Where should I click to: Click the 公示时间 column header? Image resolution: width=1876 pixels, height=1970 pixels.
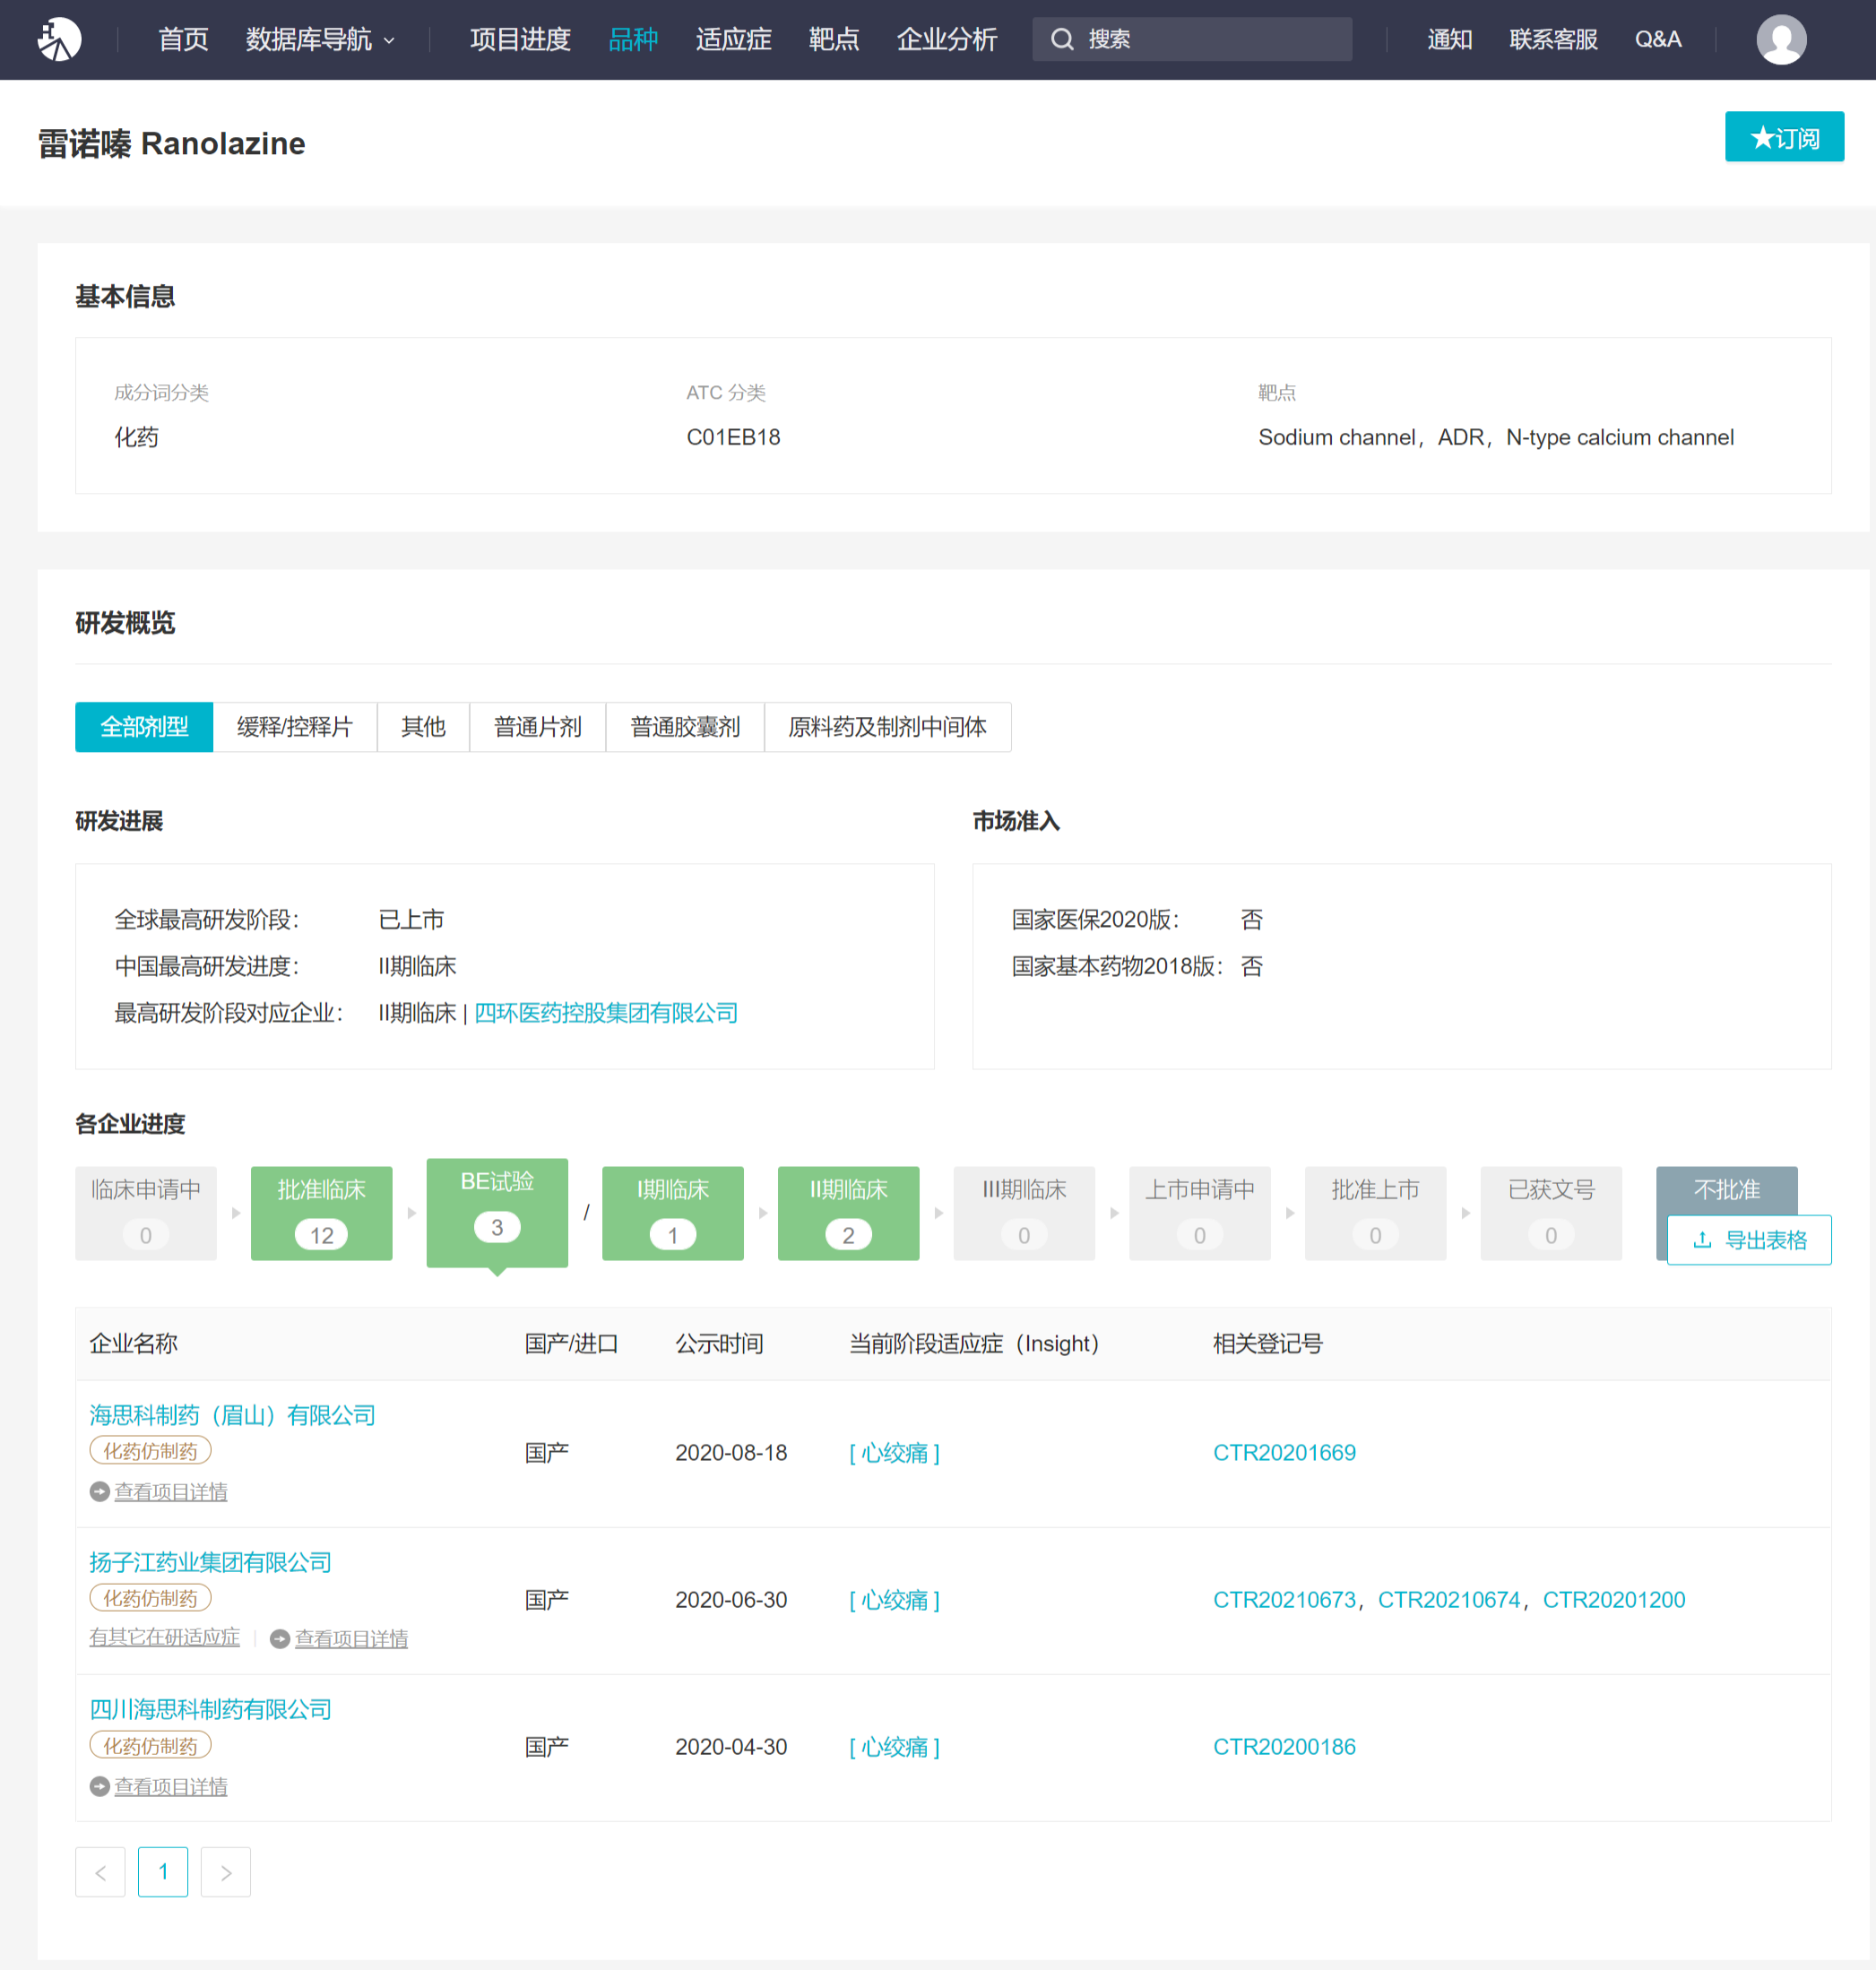click(x=719, y=1343)
